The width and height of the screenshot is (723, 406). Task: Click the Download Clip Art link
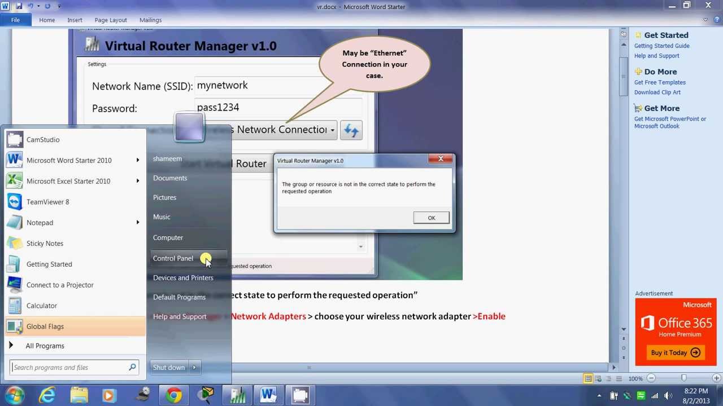(x=657, y=92)
